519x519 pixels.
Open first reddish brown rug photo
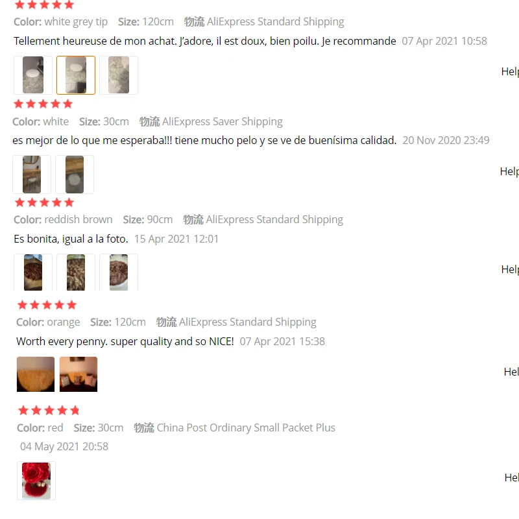pyautogui.click(x=33, y=272)
